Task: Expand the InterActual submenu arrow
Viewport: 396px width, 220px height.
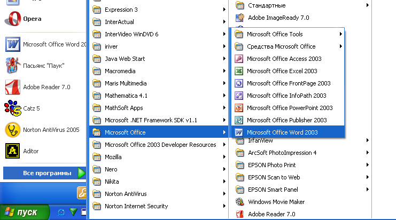Action: 224,22
